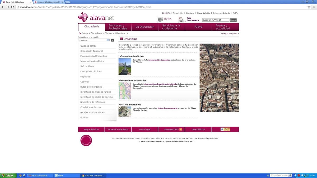This screenshot has height=178, width=317.
Task: Open 'Información Geodésica' hyperlink in text
Action: [x=159, y=60]
